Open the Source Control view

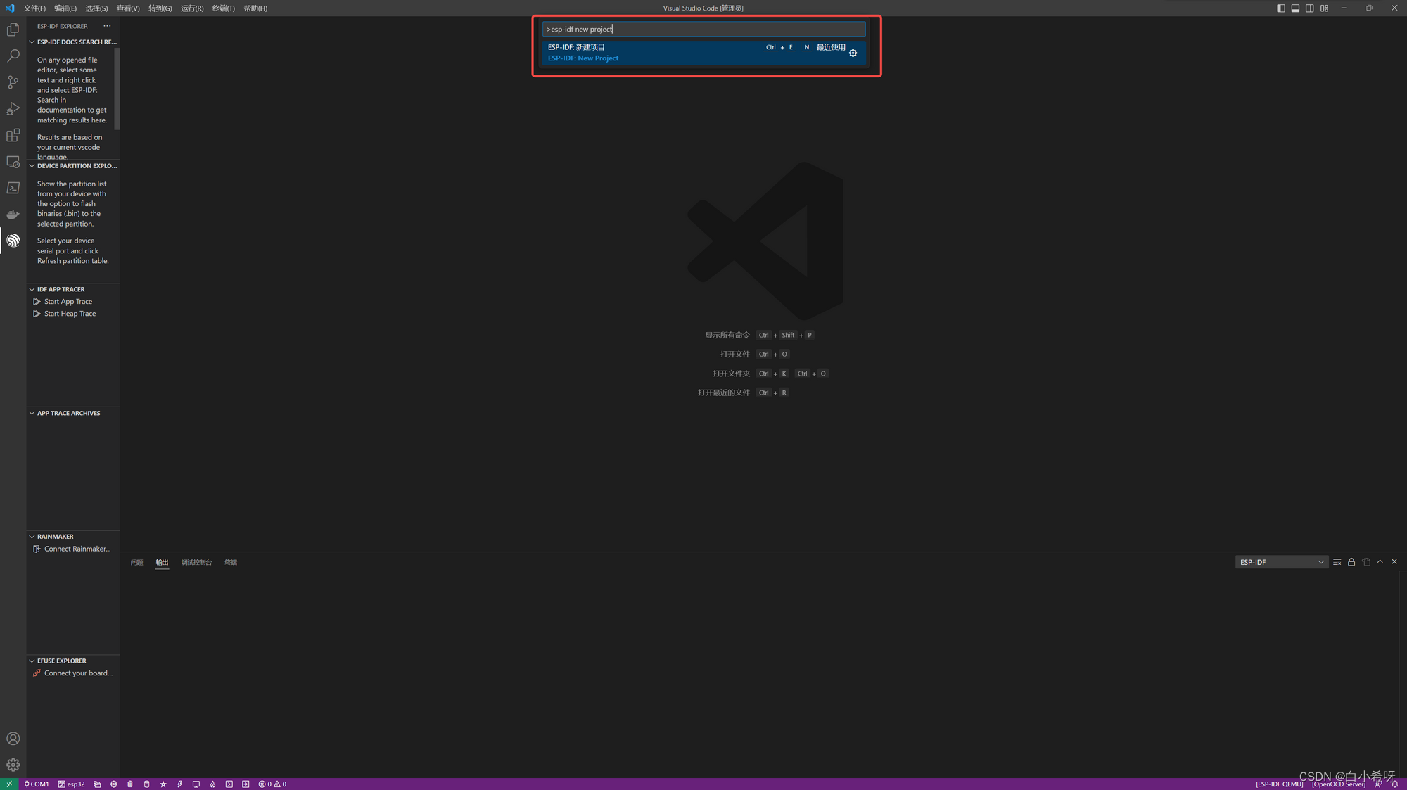click(x=13, y=82)
